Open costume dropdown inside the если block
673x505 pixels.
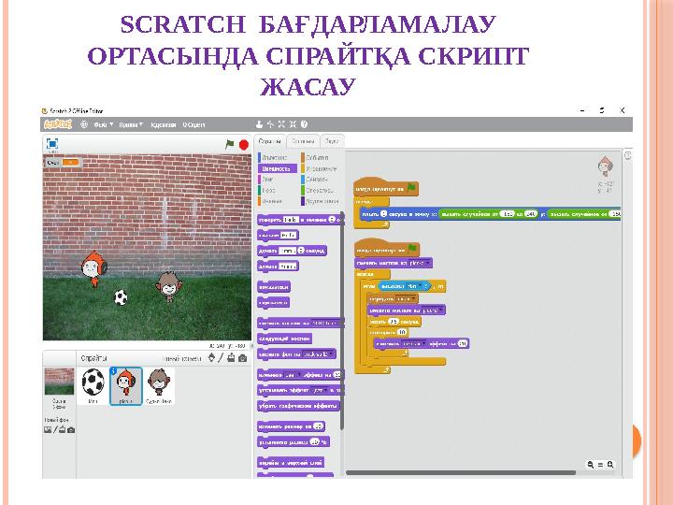tap(433, 310)
